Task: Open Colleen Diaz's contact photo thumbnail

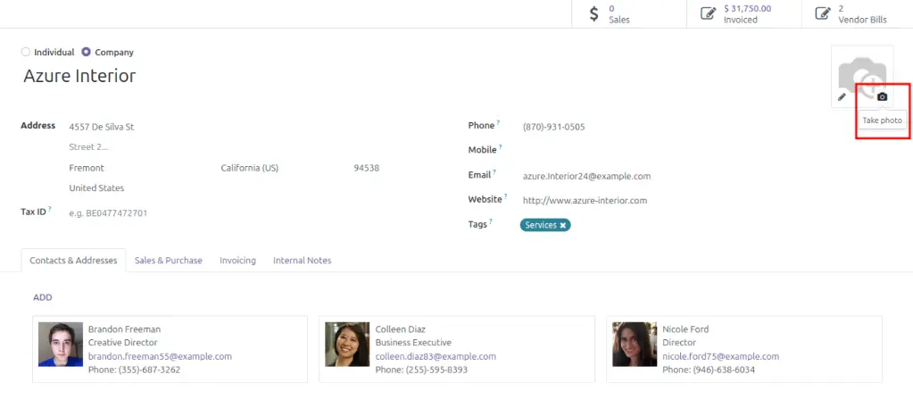Action: pyautogui.click(x=348, y=344)
